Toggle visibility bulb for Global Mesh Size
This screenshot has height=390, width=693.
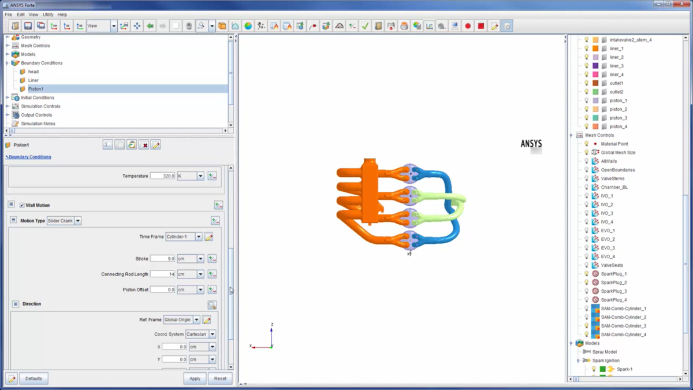click(586, 153)
